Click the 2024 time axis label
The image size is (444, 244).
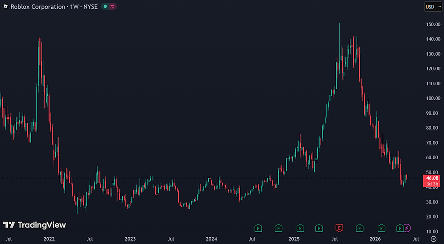tap(211, 239)
